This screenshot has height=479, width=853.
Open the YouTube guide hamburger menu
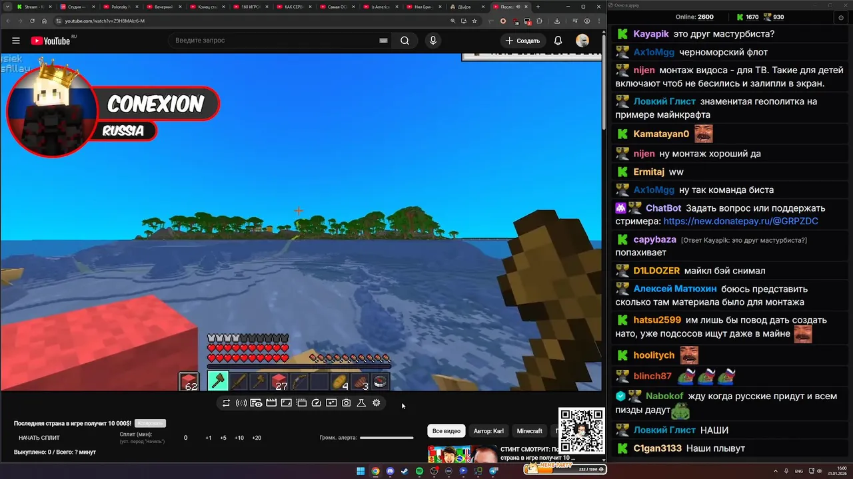coord(16,41)
